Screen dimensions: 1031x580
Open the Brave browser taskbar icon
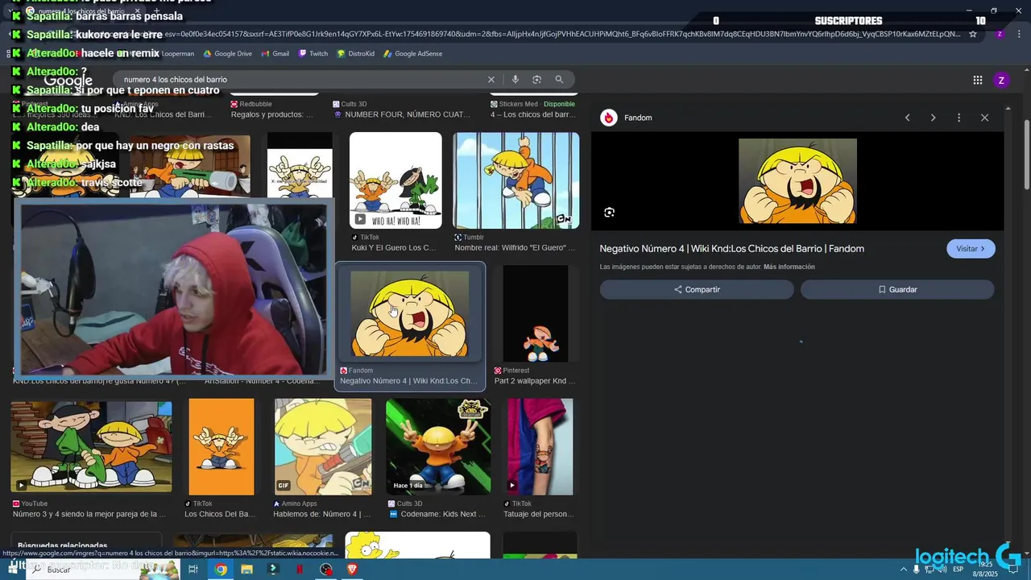pos(352,570)
